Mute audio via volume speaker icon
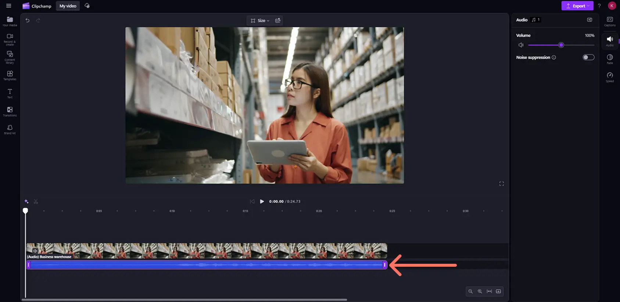The image size is (620, 302). click(x=521, y=45)
